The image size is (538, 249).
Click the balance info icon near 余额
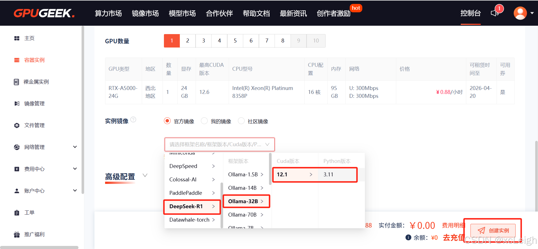[x=408, y=238]
